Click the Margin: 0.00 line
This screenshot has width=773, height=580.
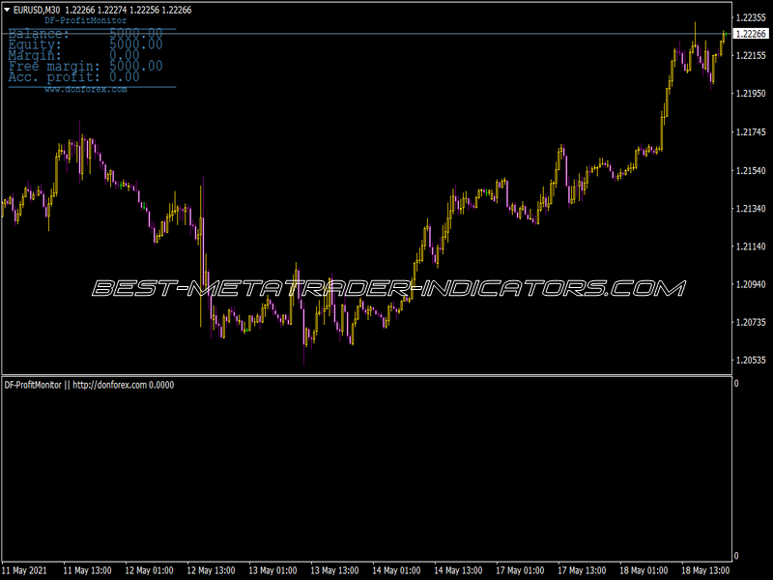tap(74, 55)
